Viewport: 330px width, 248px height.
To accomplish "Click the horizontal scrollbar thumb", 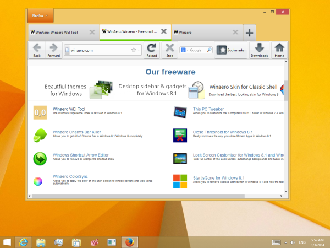I will (x=138, y=196).
